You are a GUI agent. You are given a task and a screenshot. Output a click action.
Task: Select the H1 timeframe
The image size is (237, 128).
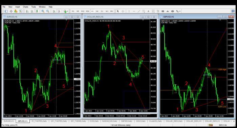92,11
